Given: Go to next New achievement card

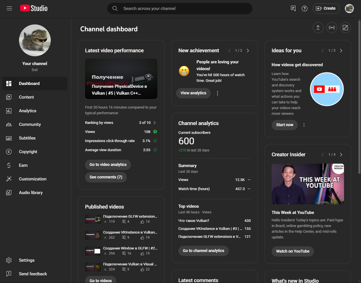Looking at the screenshot, I should pos(248,51).
